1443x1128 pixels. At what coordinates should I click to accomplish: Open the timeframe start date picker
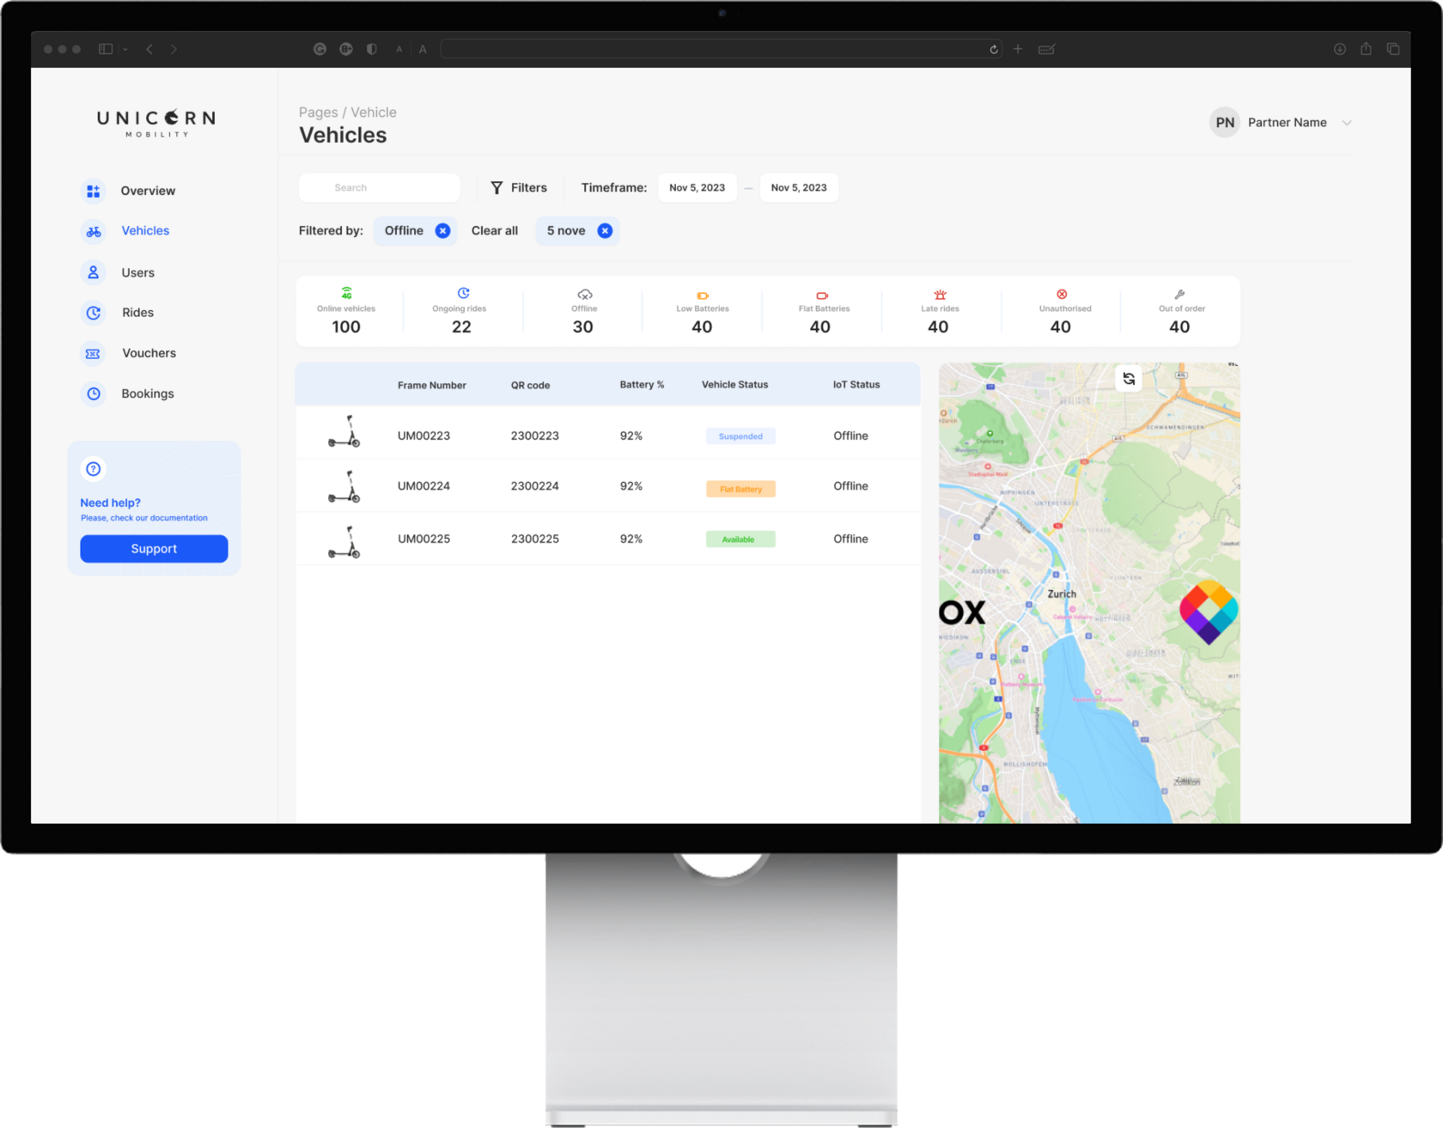697,188
